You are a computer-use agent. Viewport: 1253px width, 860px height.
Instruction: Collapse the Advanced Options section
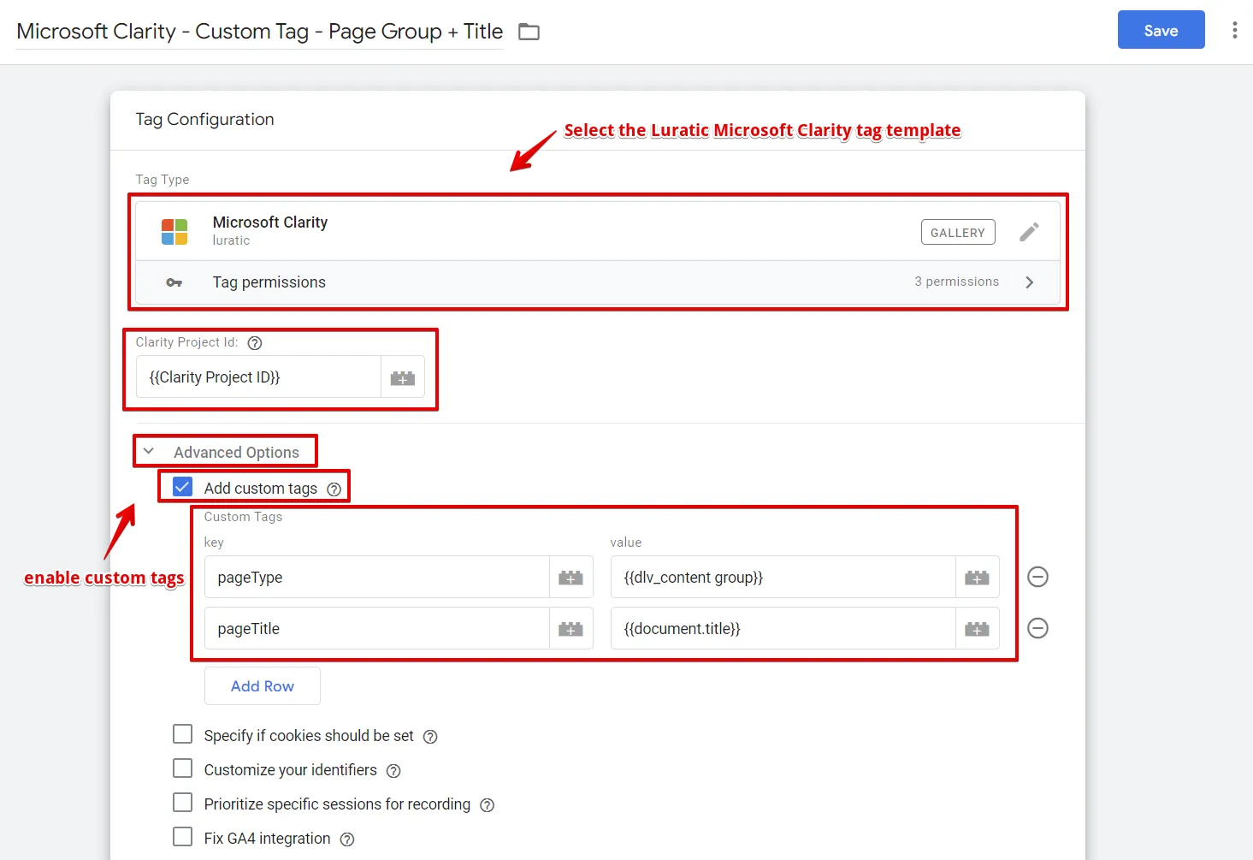click(x=149, y=451)
